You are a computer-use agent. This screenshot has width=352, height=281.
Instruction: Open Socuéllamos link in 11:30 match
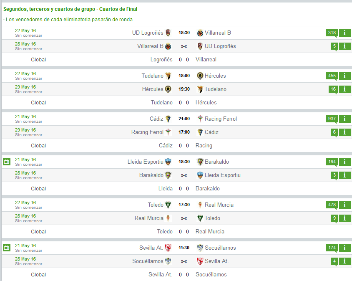tap(220, 248)
